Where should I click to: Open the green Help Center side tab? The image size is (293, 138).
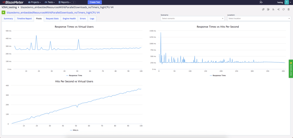click(x=291, y=69)
